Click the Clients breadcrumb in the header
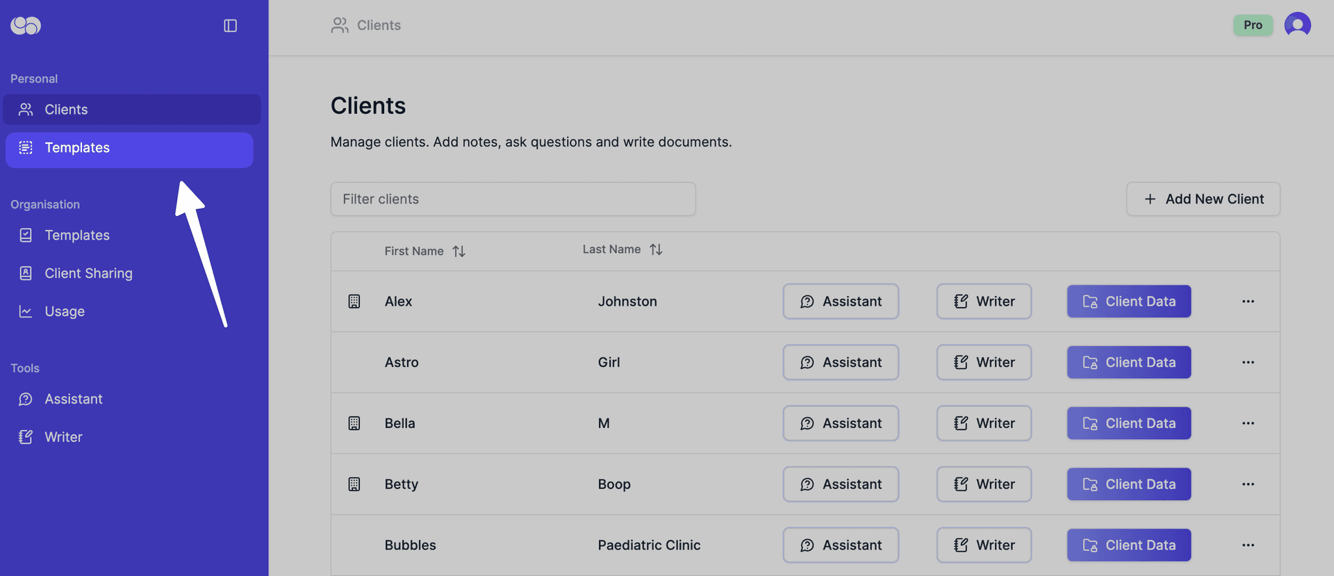Image resolution: width=1334 pixels, height=576 pixels. (366, 26)
